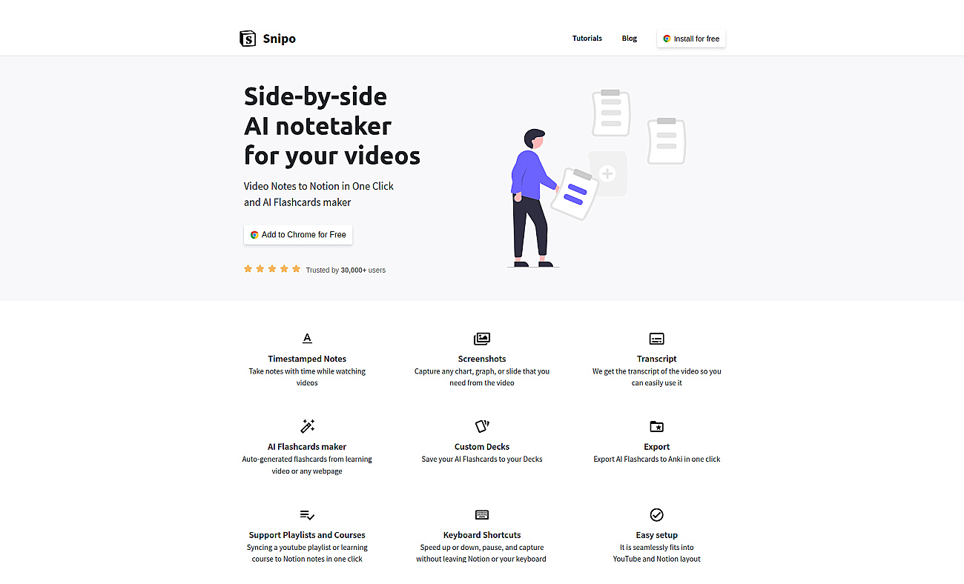Click 'Auto-generated flashcards from learning' description

(307, 465)
